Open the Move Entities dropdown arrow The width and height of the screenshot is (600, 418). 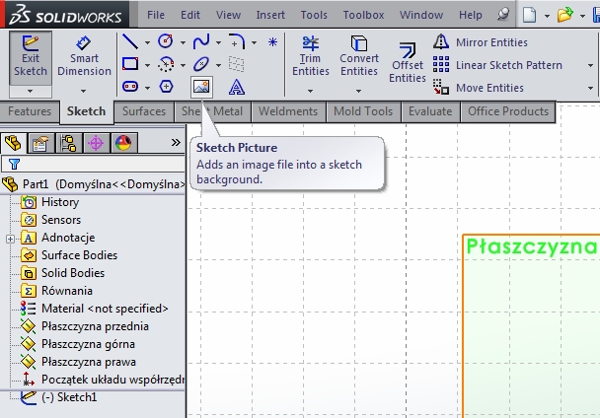point(590,88)
